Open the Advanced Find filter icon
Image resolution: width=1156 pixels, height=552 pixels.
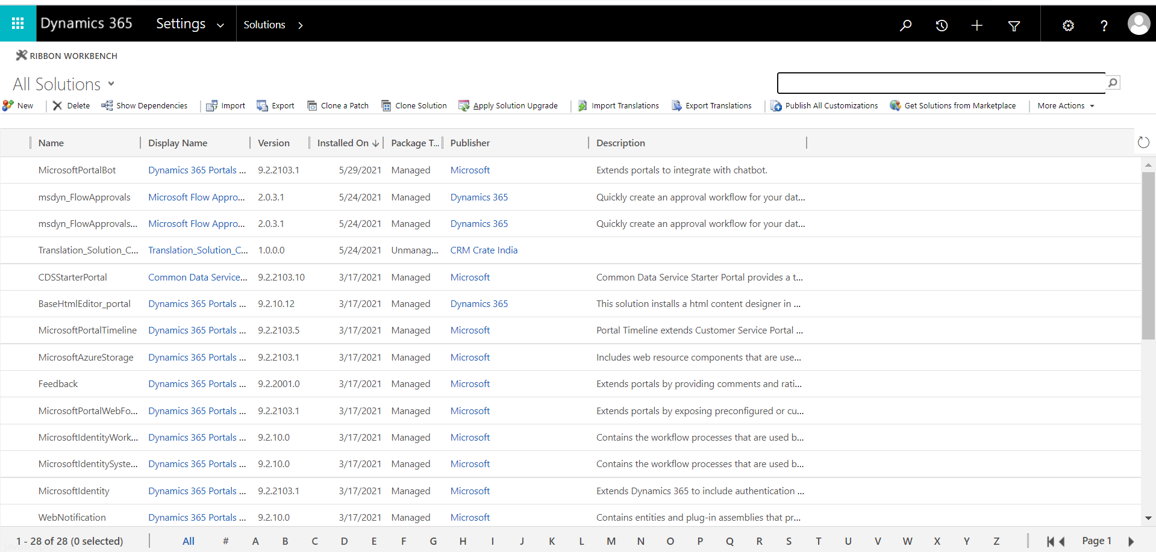[x=1014, y=25]
